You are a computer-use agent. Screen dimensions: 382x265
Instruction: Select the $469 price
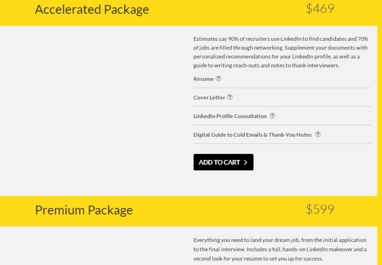(x=320, y=9)
